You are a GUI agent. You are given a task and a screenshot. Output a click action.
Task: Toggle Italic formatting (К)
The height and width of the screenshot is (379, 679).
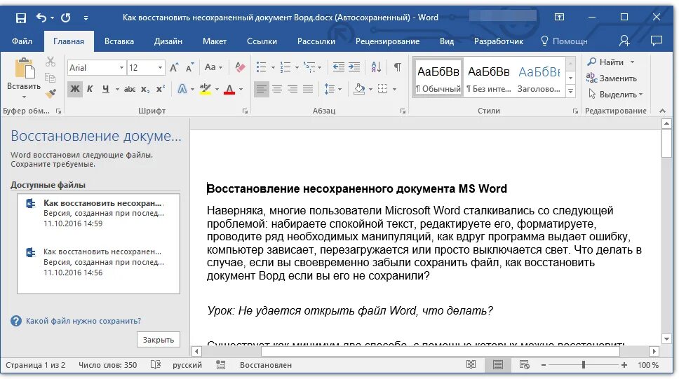tap(90, 89)
